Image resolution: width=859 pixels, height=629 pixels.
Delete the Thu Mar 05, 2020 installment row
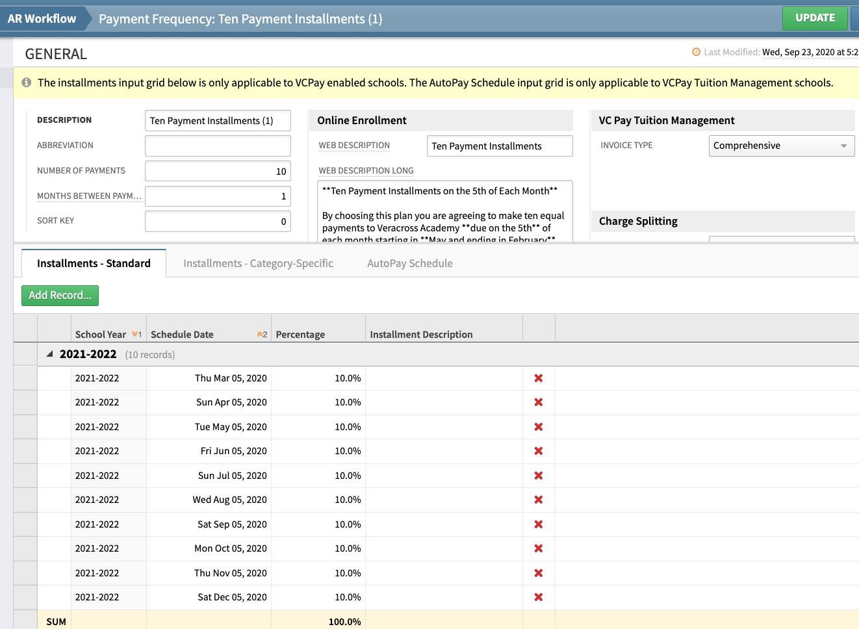[538, 378]
